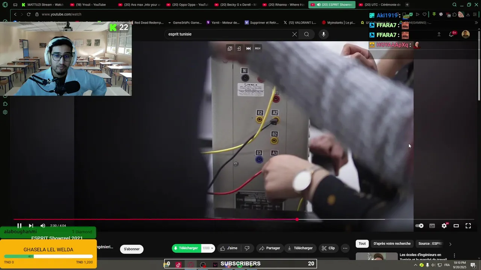Open a new browser tab plus
Screen dimensions: 481x270
[x=407, y=5]
